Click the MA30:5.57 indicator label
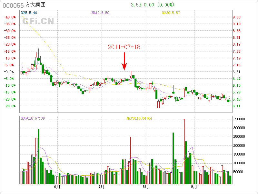The width and height of the screenshot is (258, 194). [x=171, y=13]
